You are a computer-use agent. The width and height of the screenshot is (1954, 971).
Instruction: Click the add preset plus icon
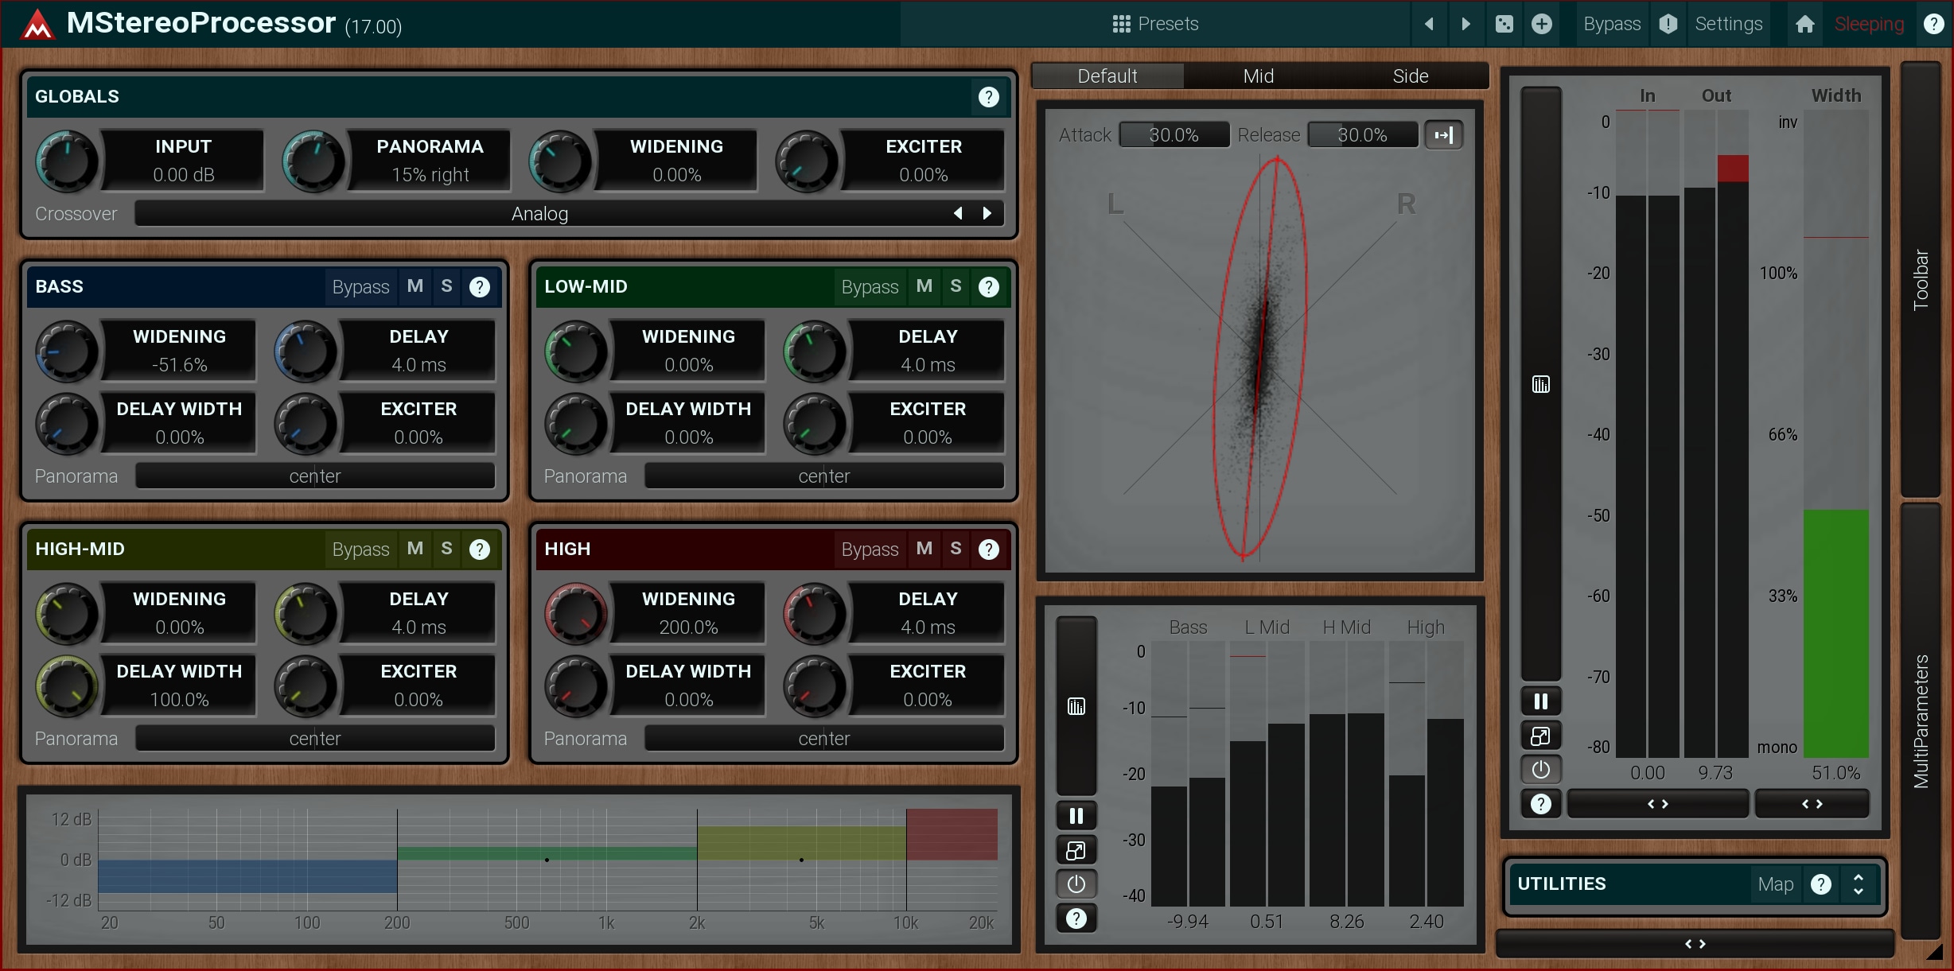click(1541, 24)
